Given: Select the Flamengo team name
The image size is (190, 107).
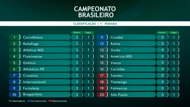Looking at the screenshot, I should point(119,82).
